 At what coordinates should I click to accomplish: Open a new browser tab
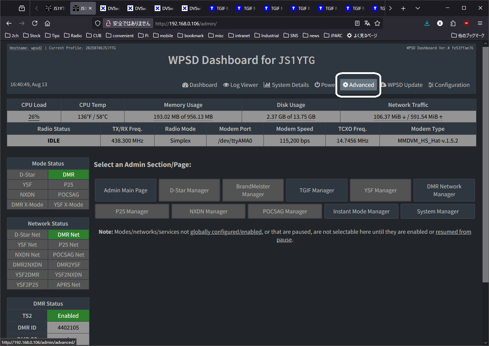pyautogui.click(x=403, y=8)
